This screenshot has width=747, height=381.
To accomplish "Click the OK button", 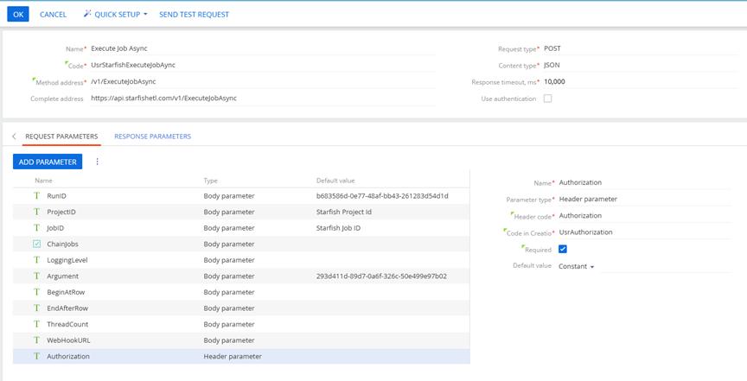I will [x=18, y=15].
